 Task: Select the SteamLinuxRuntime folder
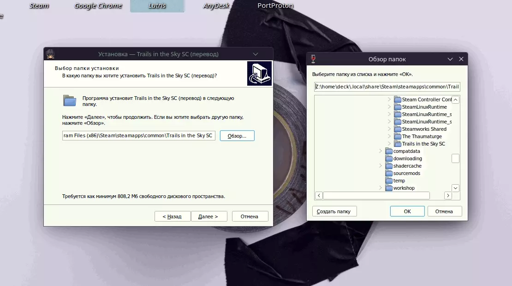424,107
